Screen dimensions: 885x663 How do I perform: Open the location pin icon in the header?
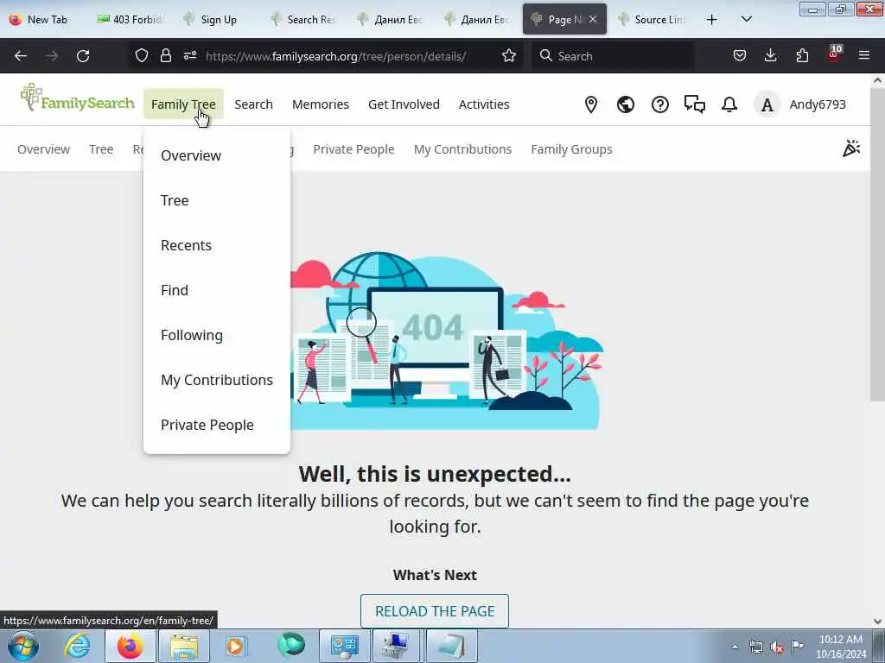point(591,104)
